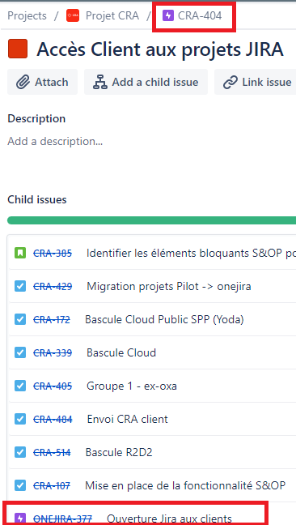The image size is (296, 525).
Task: Open the Projects breadcrumb link
Action: pos(27,15)
